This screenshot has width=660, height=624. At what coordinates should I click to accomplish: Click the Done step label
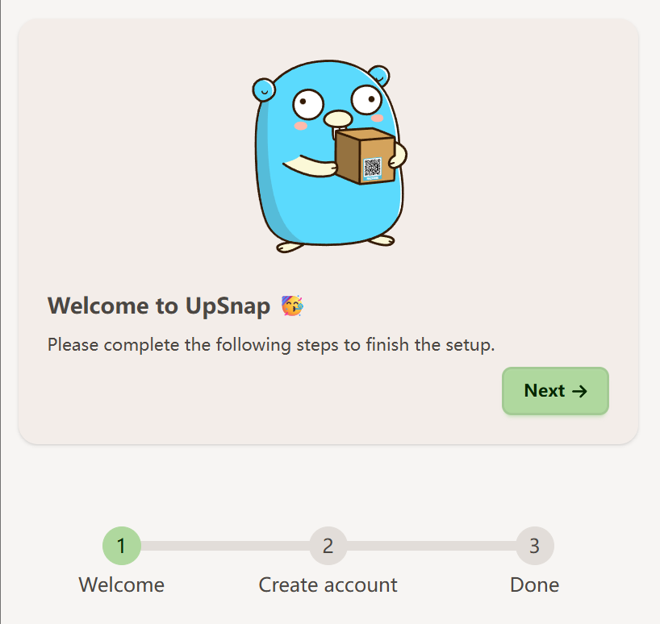tap(535, 584)
